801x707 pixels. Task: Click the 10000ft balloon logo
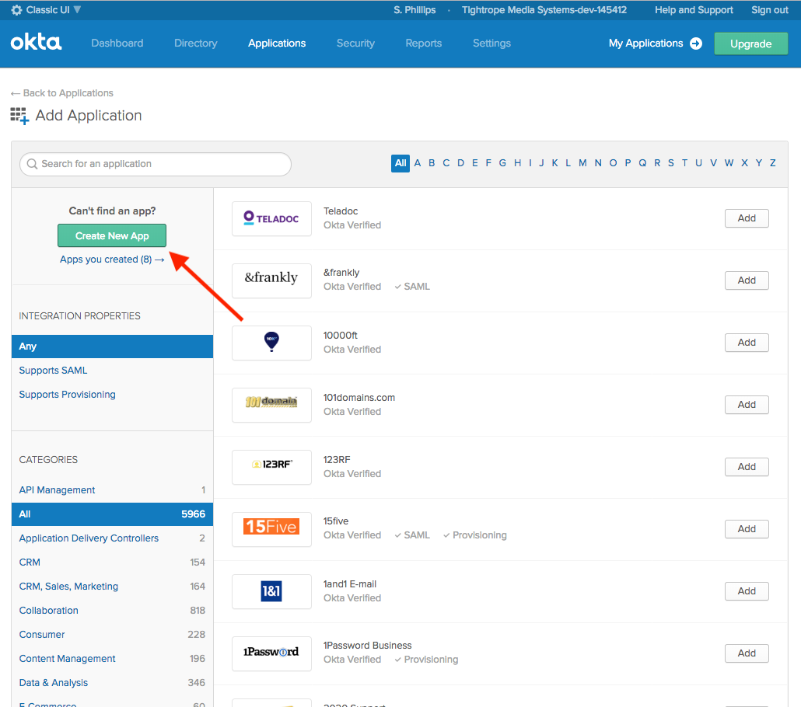(x=271, y=343)
